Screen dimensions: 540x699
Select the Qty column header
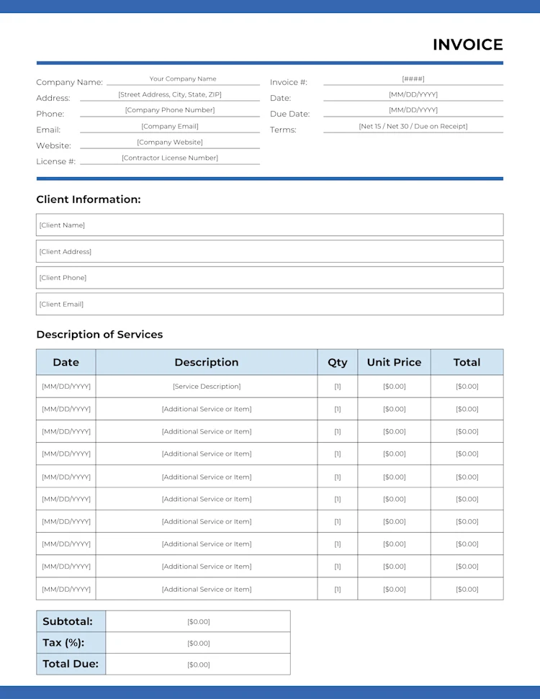pos(338,362)
